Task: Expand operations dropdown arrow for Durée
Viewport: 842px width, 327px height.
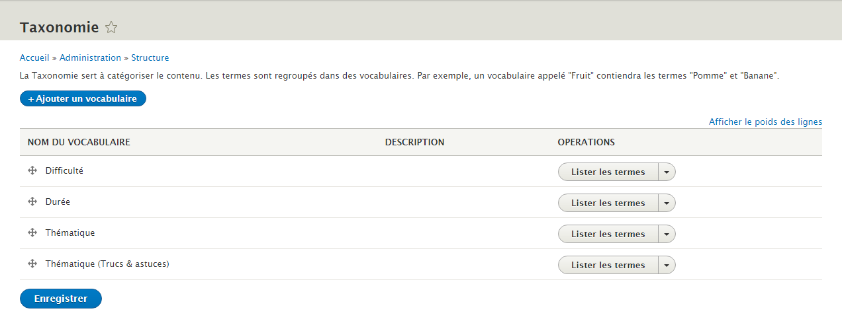Action: coord(667,203)
